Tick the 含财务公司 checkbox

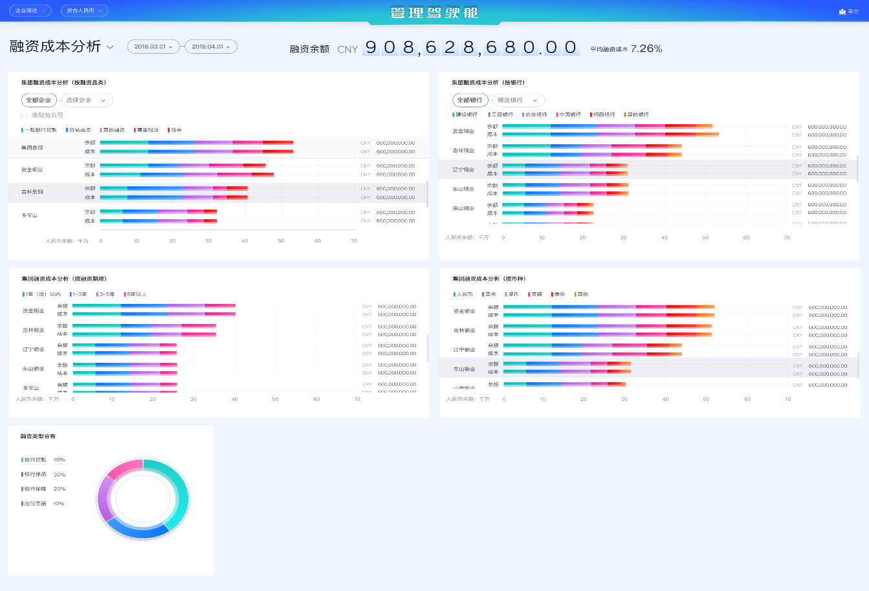24,115
